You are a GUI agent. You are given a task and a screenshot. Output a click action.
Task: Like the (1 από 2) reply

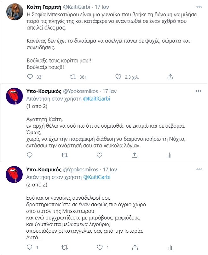[99, 155]
